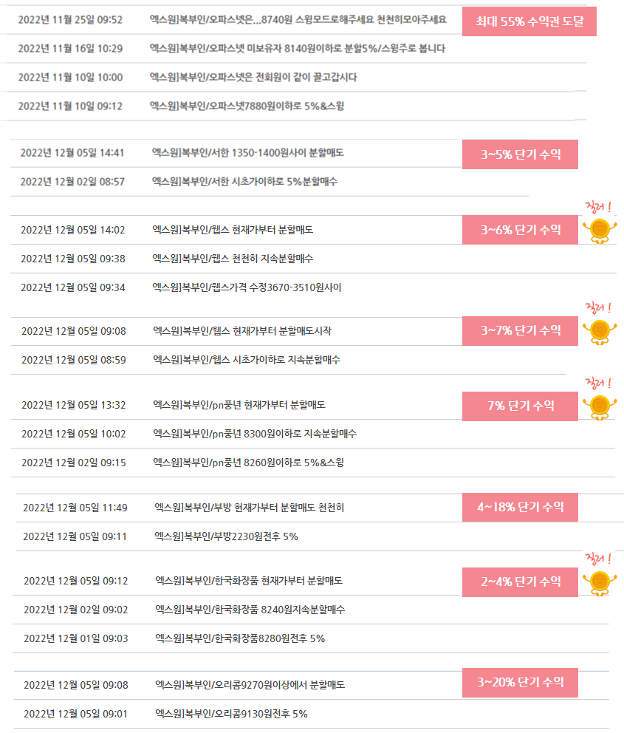Open the pn풍년 8300원이하로 지속분할매수 message
The width and height of the screenshot is (624, 733).
255,434
